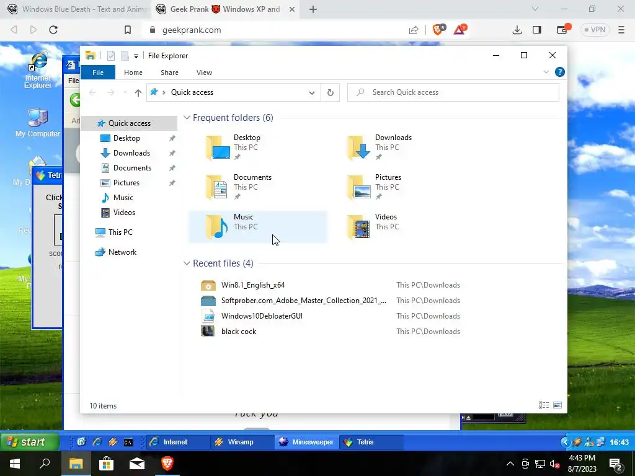This screenshot has width=635, height=476.
Task: Open the Home ribbon tab
Action: coord(133,73)
